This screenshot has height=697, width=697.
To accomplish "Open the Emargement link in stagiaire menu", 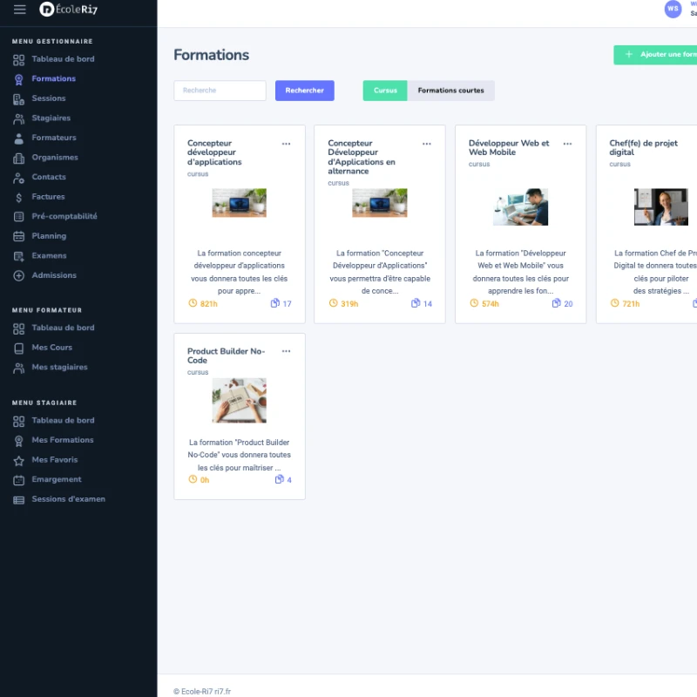I will 57,479.
